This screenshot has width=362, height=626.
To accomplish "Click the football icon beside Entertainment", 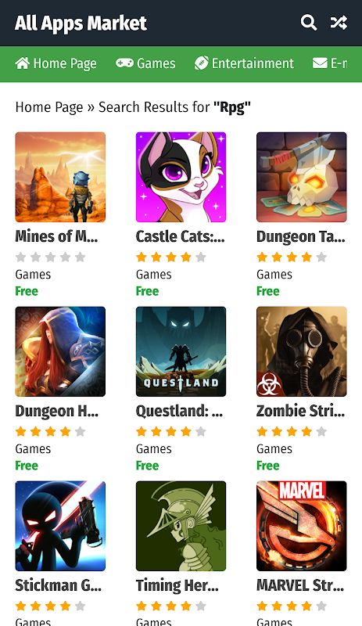I will point(201,63).
